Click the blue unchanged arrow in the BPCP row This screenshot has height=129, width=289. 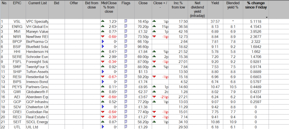pos(103,41)
